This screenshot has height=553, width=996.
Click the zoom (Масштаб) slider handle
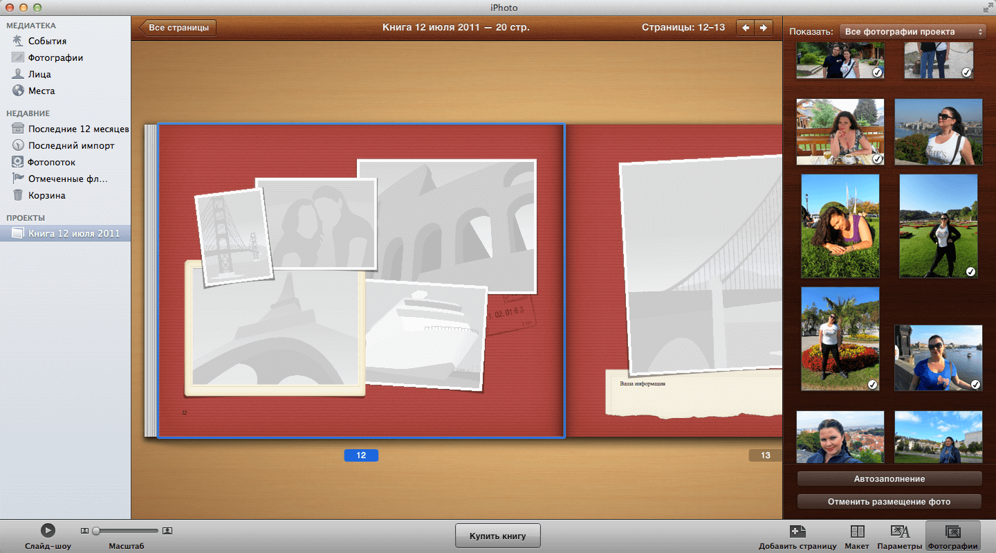coord(96,531)
